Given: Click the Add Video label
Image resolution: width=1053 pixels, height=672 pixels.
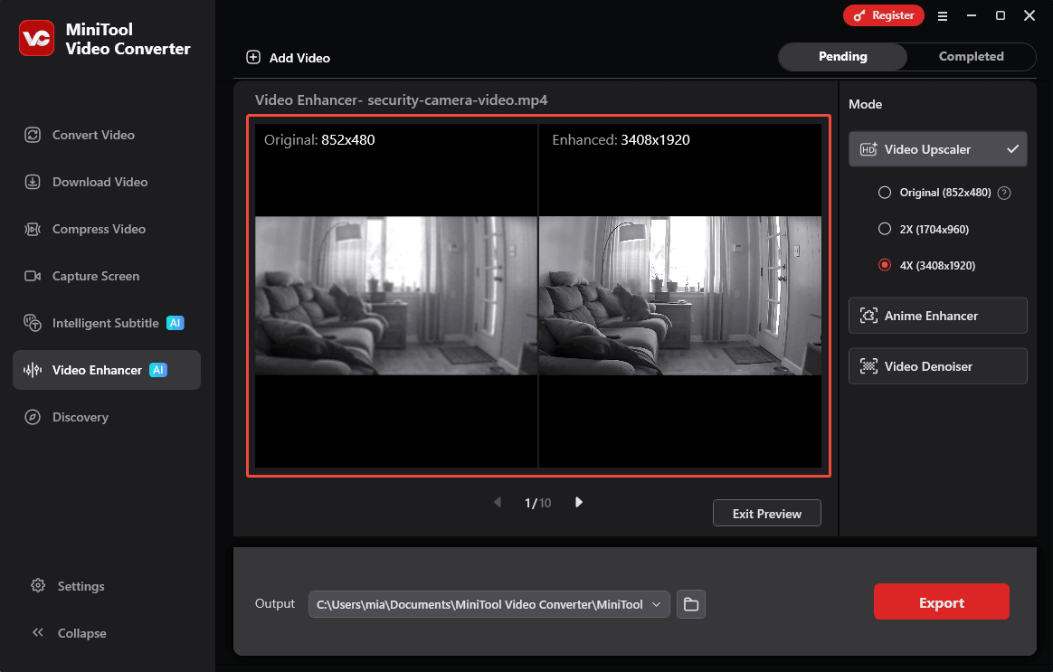Looking at the screenshot, I should tap(299, 58).
